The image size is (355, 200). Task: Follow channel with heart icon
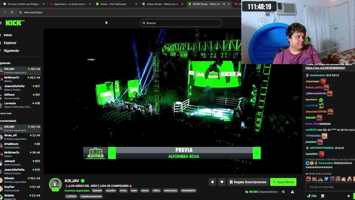click(222, 182)
